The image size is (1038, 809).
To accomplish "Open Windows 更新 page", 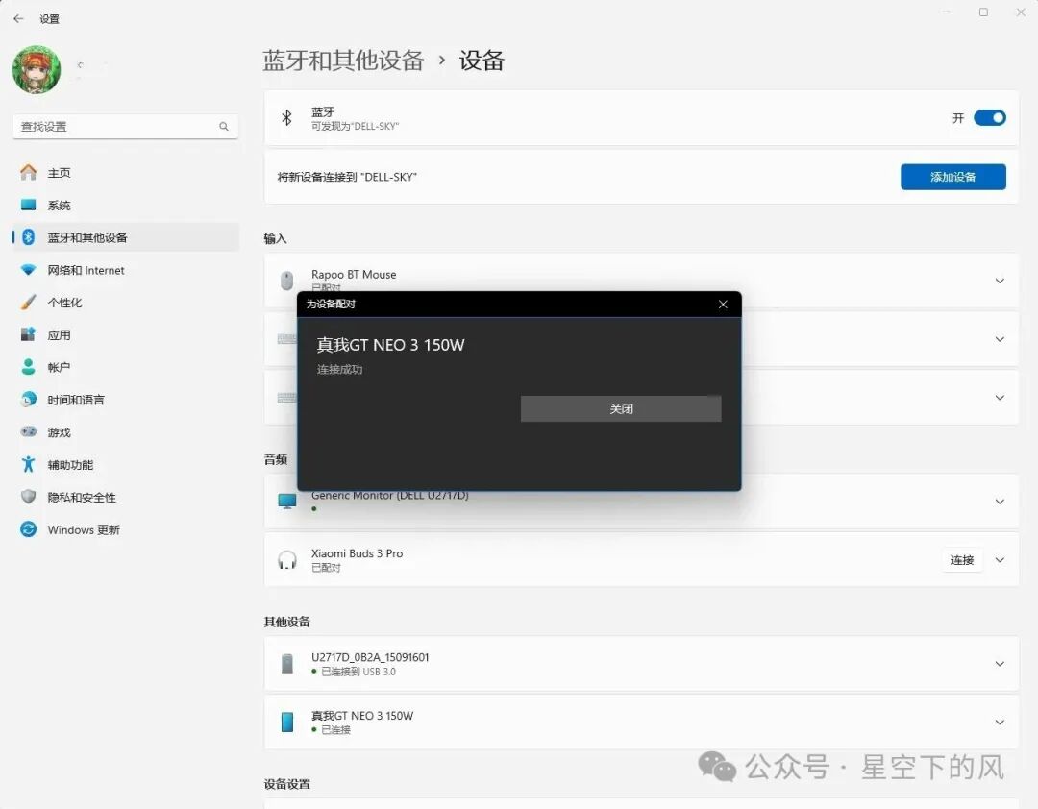I will (84, 529).
